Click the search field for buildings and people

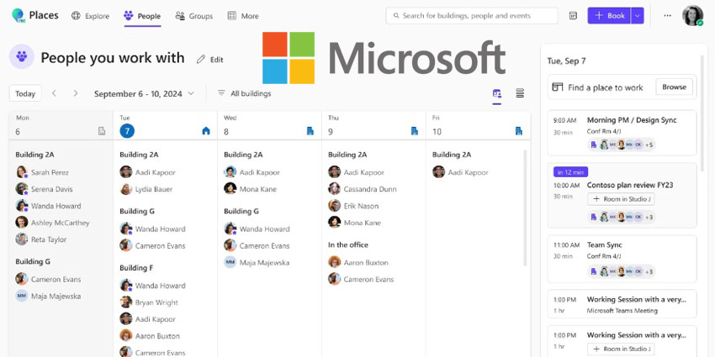click(472, 15)
